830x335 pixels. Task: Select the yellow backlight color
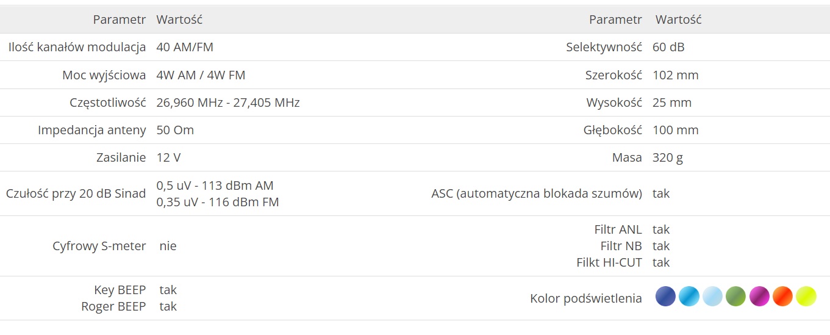pyautogui.click(x=806, y=297)
